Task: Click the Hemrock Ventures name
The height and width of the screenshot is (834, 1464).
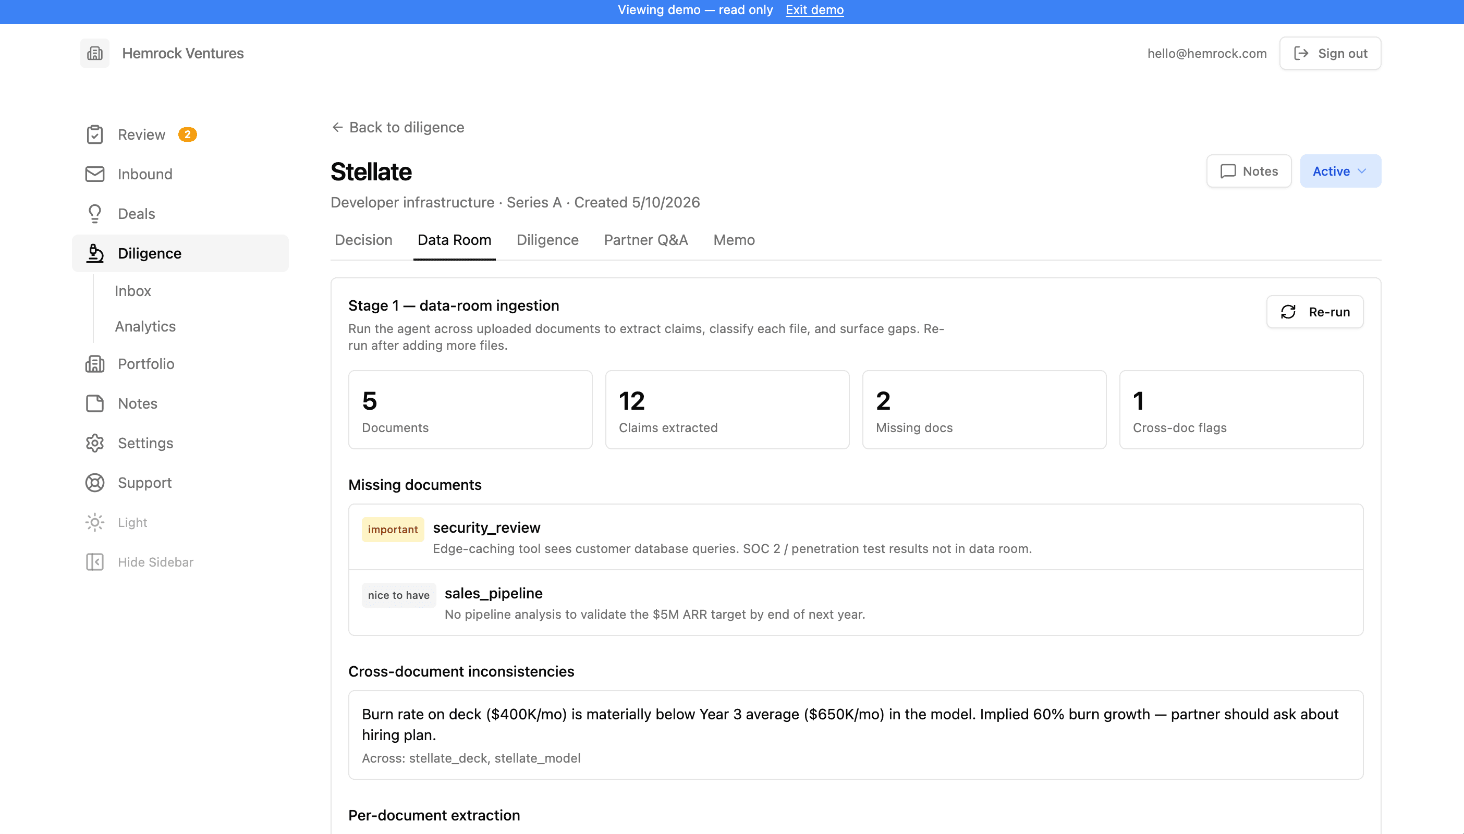Action: 182,53
